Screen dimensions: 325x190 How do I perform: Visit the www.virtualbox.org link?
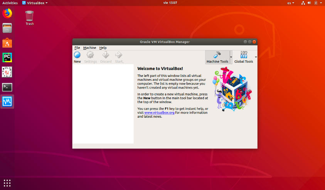coord(159,113)
